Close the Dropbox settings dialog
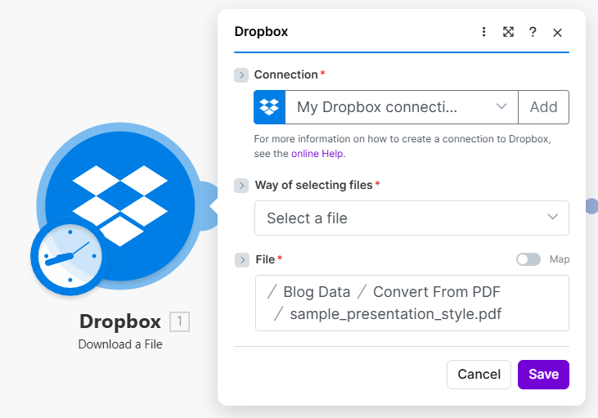The image size is (598, 418). click(557, 32)
